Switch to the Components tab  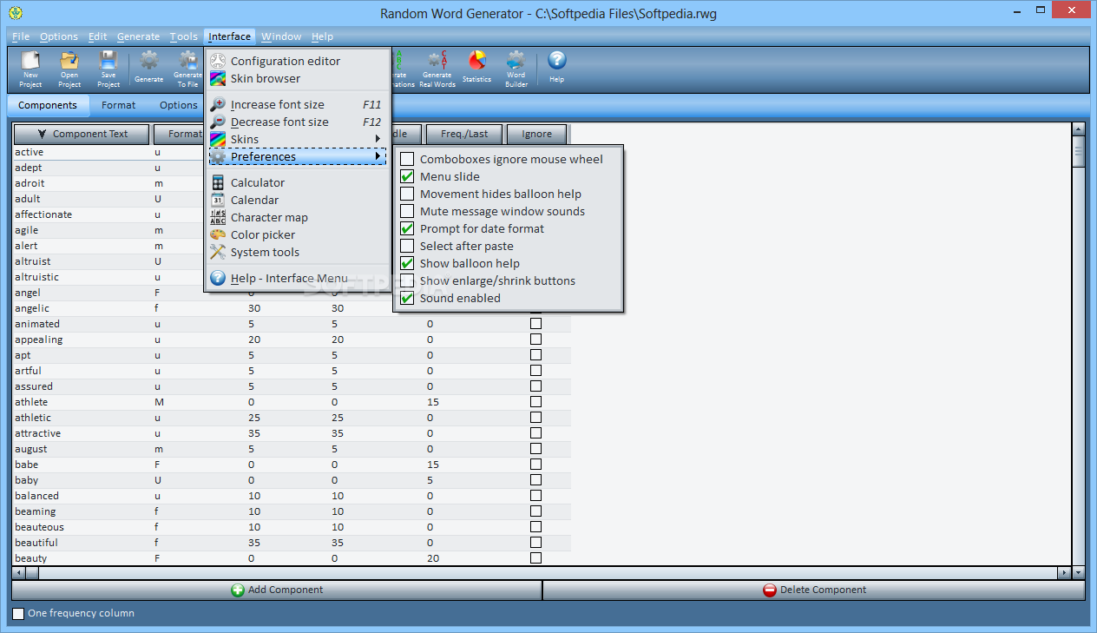point(48,105)
